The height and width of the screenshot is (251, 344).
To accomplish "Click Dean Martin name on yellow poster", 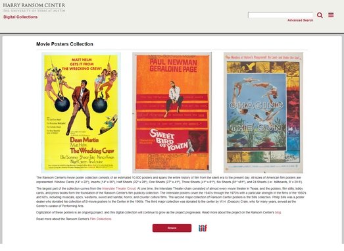I will coord(84,140).
